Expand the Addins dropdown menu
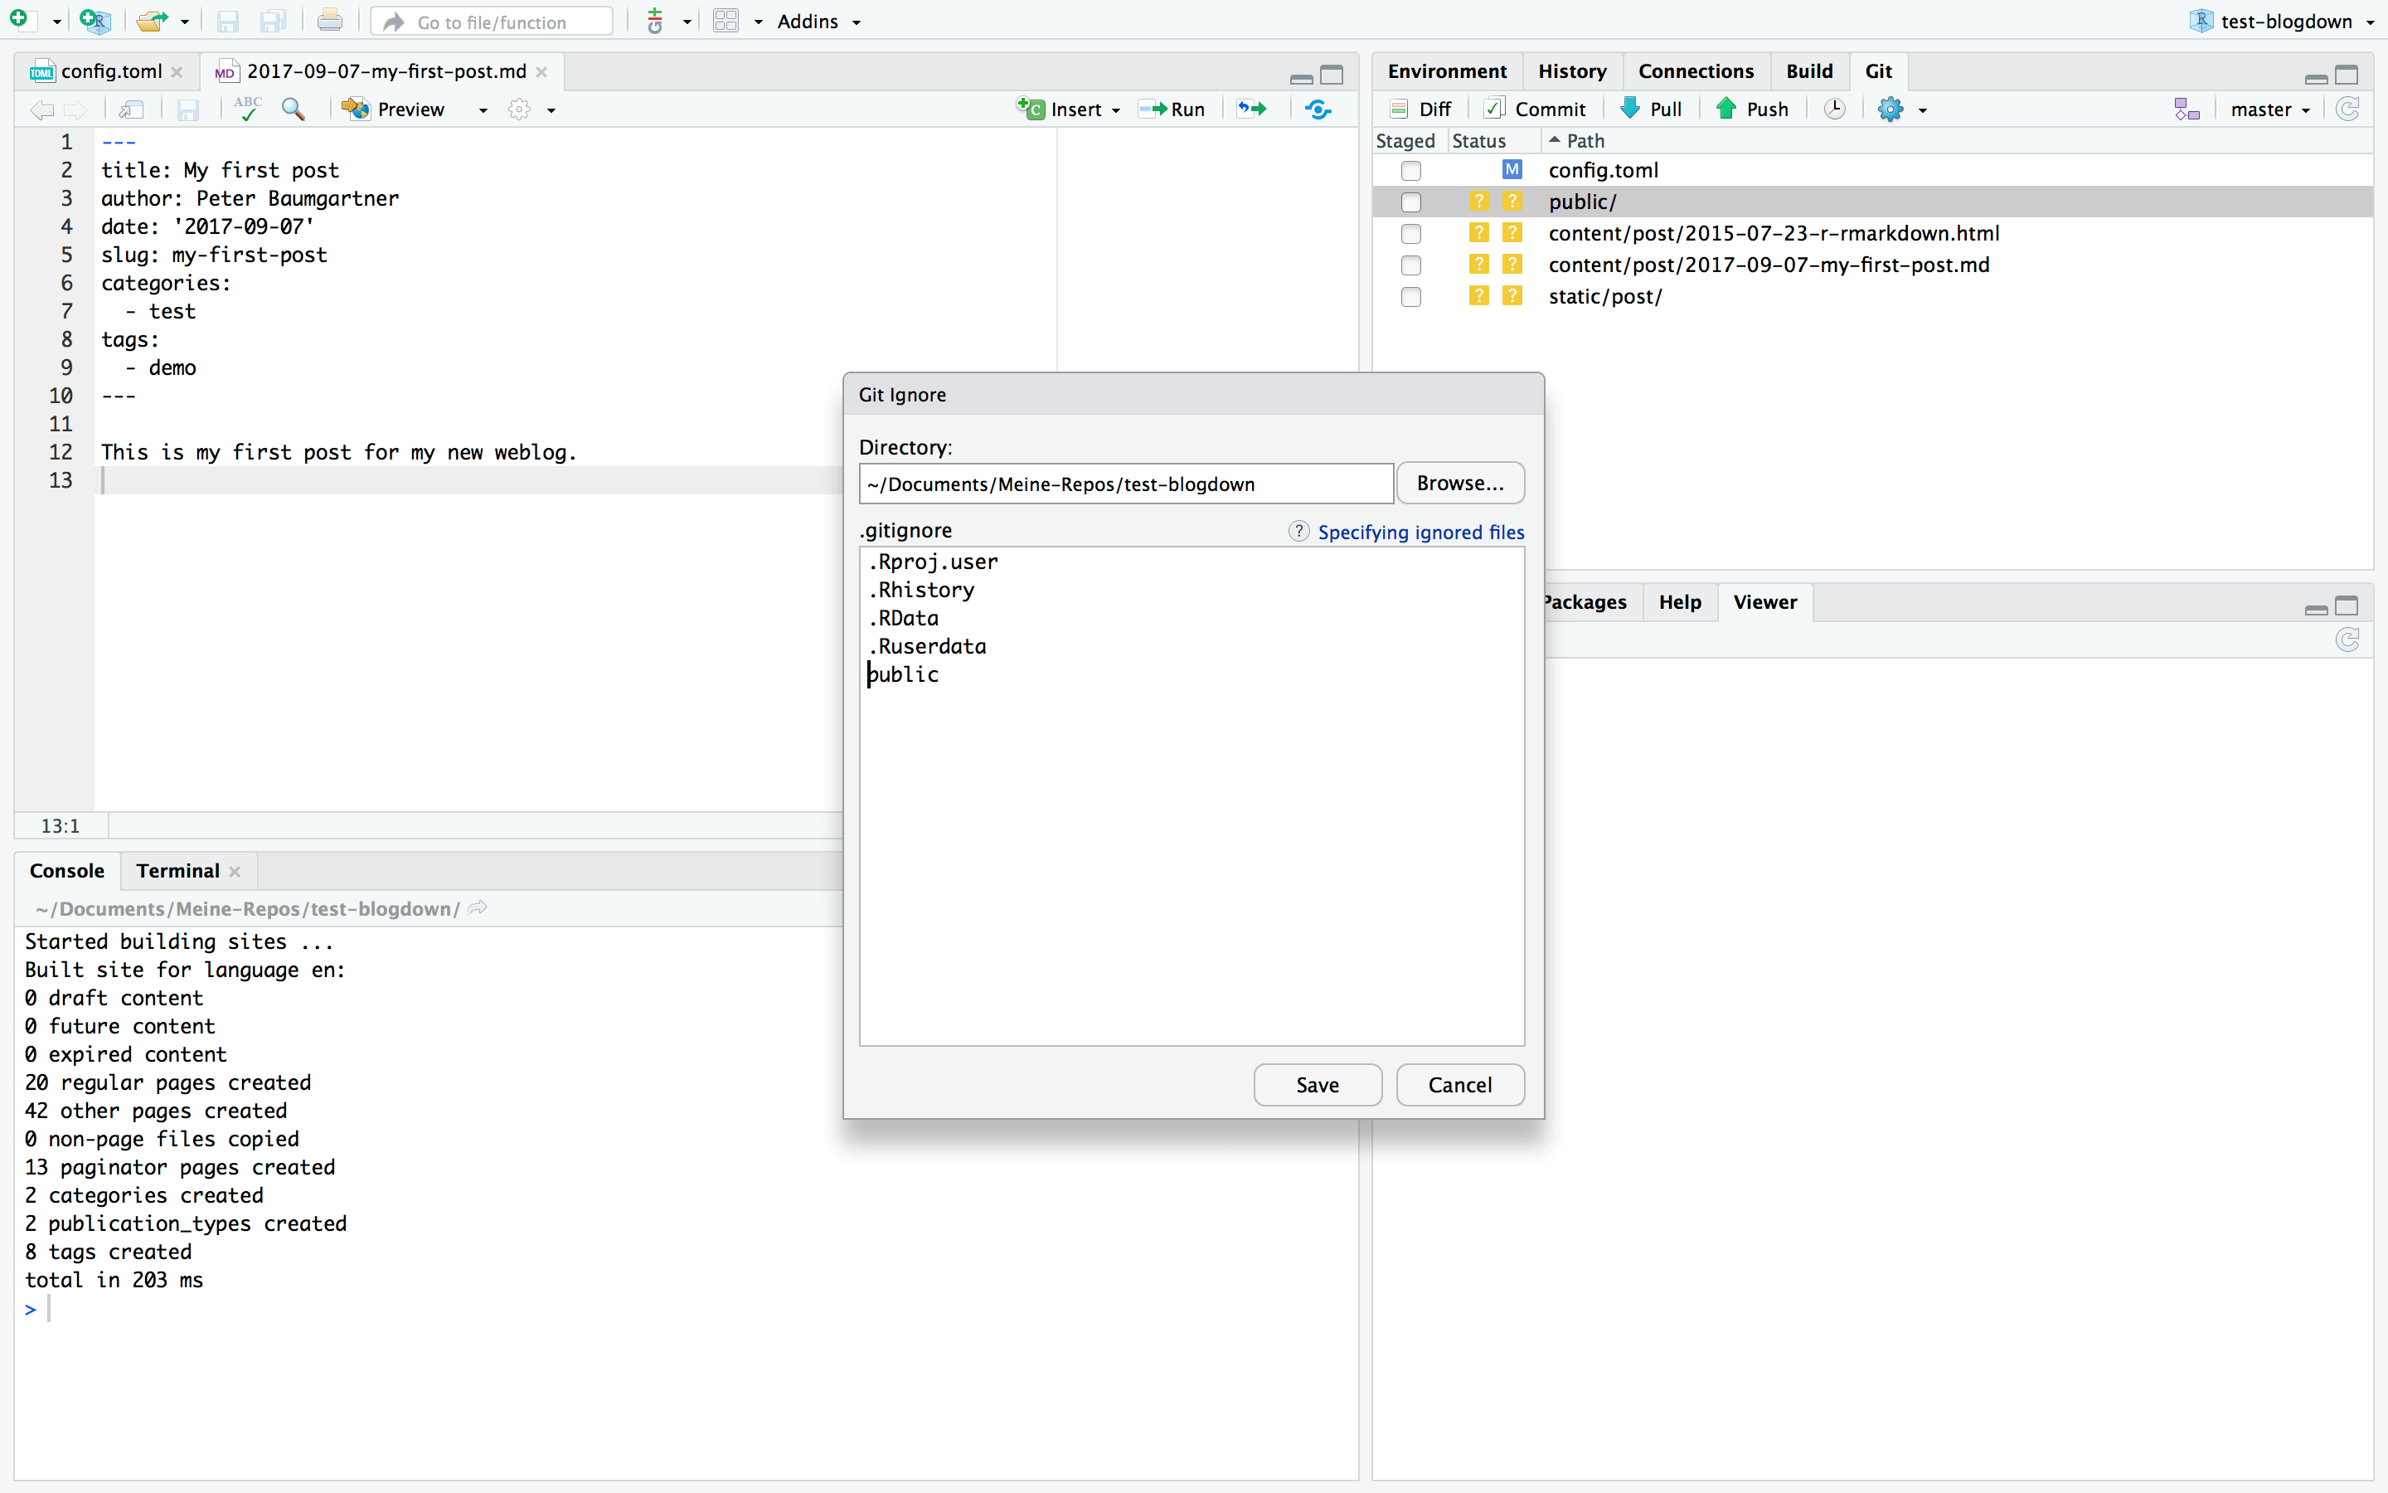This screenshot has height=1493, width=2388. coord(818,22)
